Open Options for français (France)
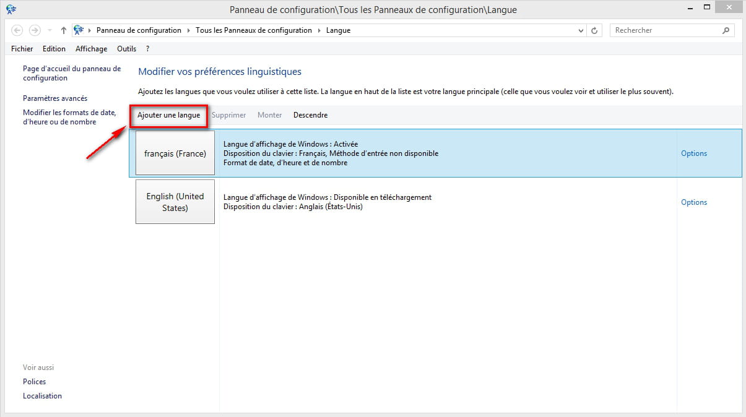Viewport: 746px width, 417px height. (694, 153)
